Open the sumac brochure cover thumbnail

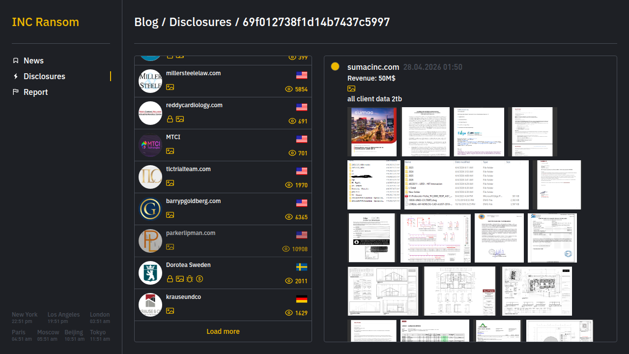coord(372,132)
